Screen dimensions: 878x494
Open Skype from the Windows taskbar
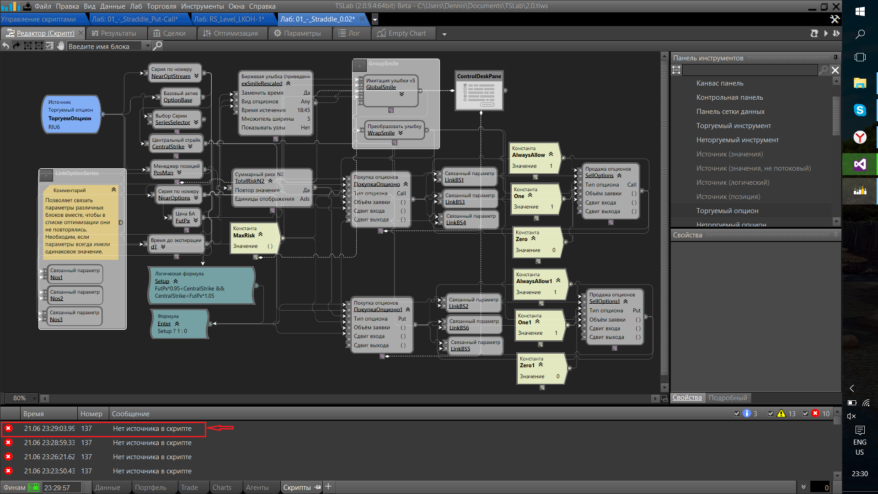point(860,110)
